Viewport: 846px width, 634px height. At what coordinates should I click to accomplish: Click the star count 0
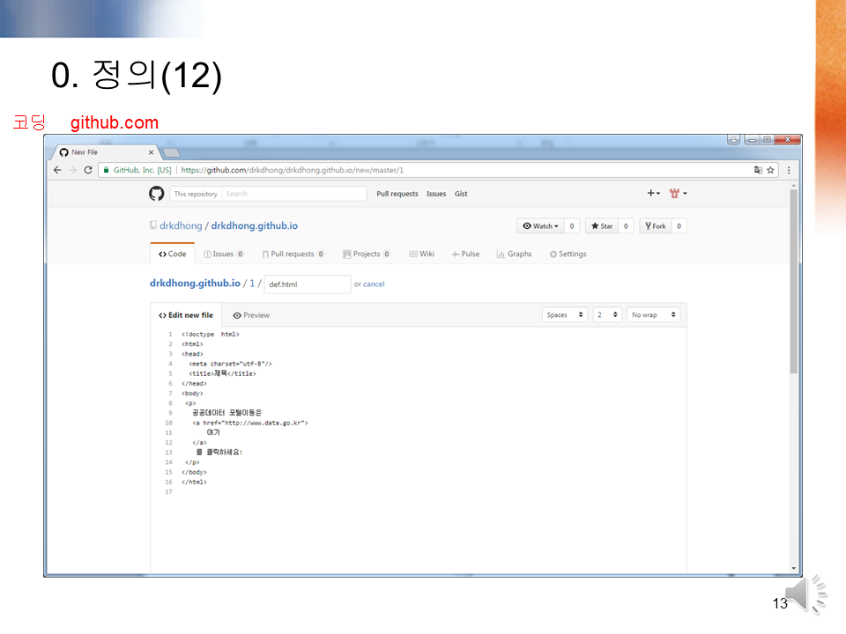[x=626, y=226]
